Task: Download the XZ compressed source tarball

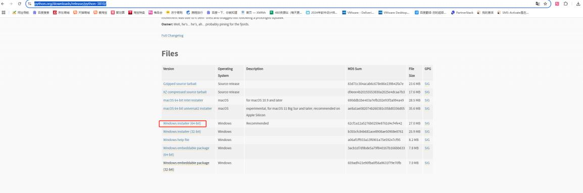Action: click(185, 92)
